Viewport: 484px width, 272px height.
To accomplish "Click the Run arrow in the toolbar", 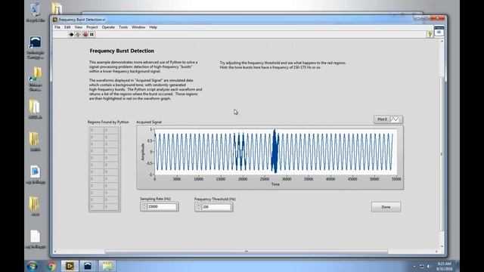I will point(71,35).
